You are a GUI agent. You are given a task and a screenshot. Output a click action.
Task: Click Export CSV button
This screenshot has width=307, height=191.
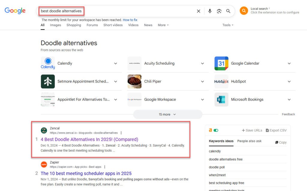click(x=276, y=130)
